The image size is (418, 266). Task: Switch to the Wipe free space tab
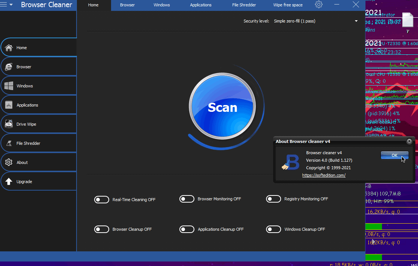pos(288,5)
